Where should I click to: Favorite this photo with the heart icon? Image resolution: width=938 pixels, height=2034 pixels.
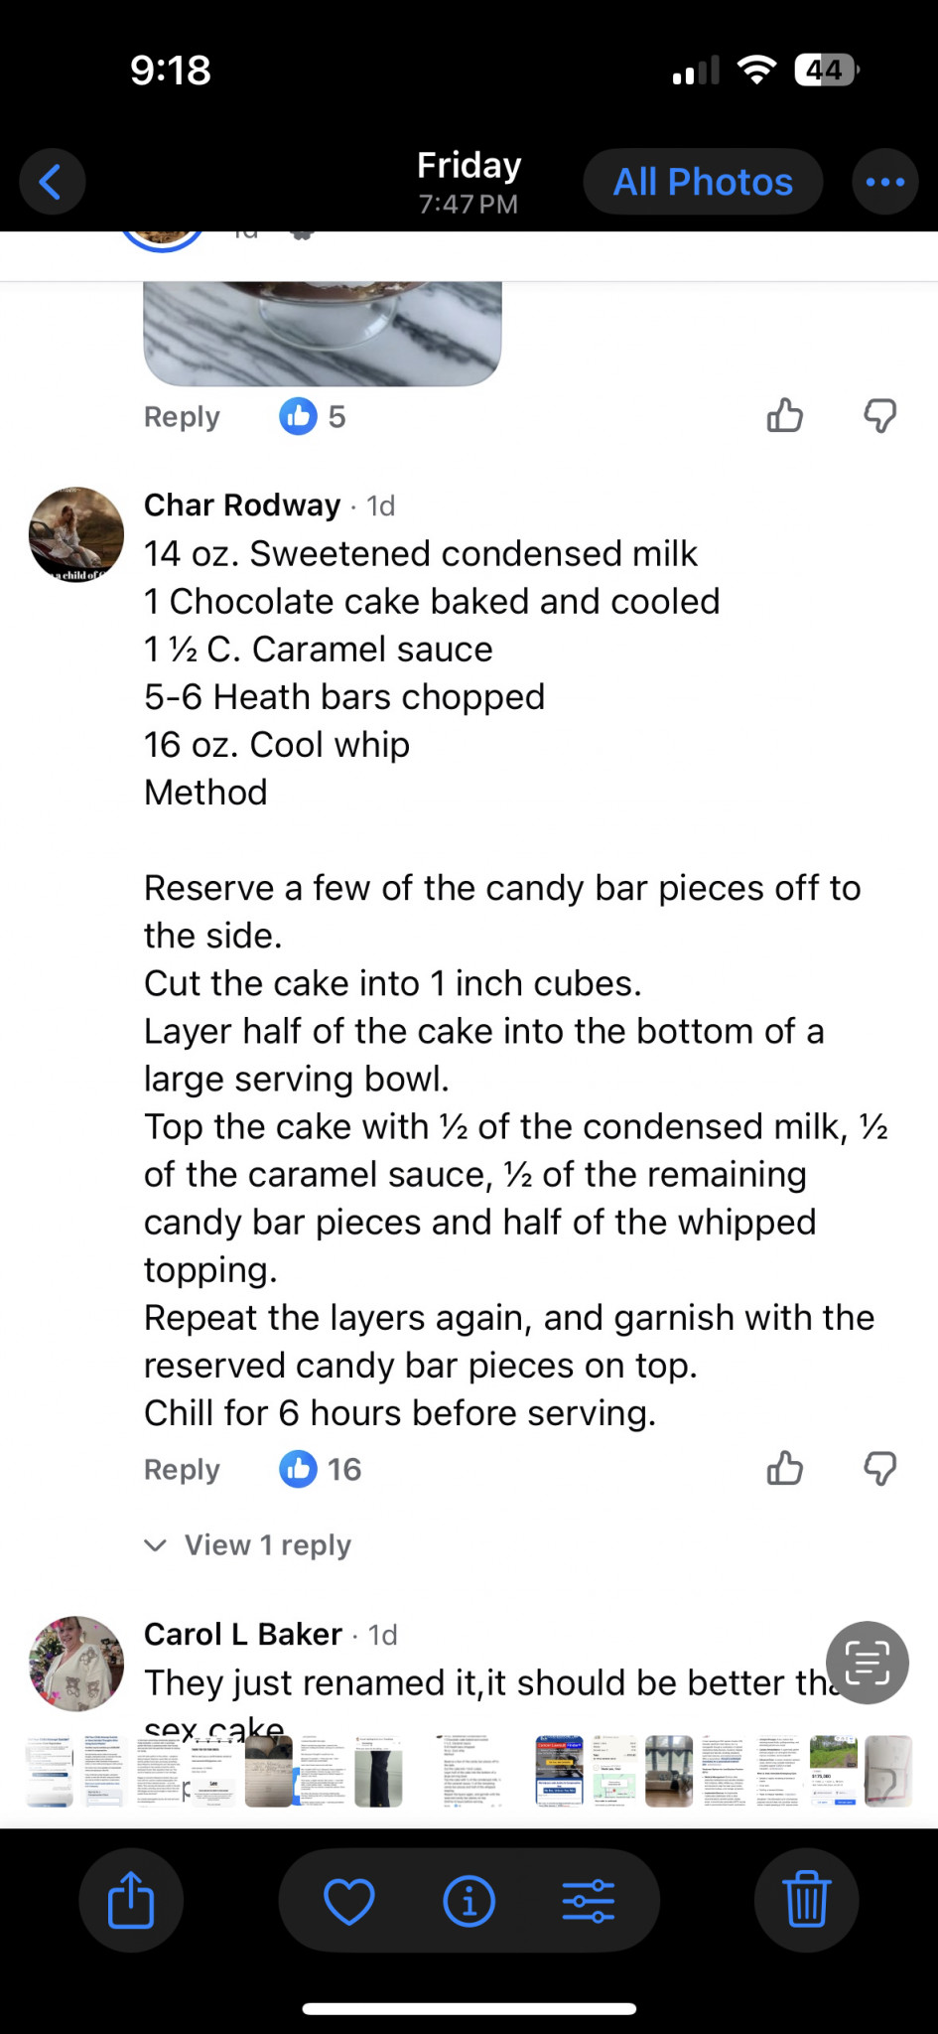tap(349, 1901)
